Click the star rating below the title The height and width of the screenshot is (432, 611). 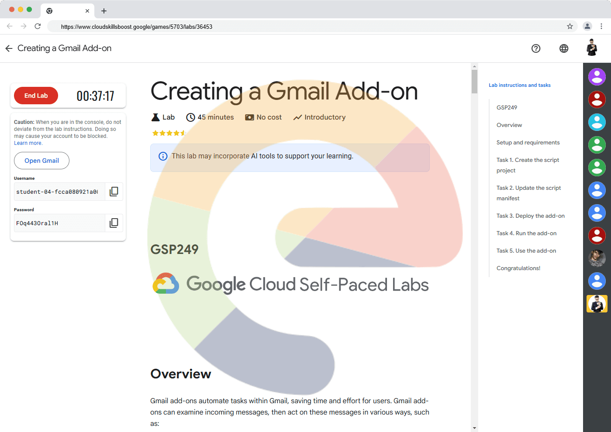[x=169, y=133]
